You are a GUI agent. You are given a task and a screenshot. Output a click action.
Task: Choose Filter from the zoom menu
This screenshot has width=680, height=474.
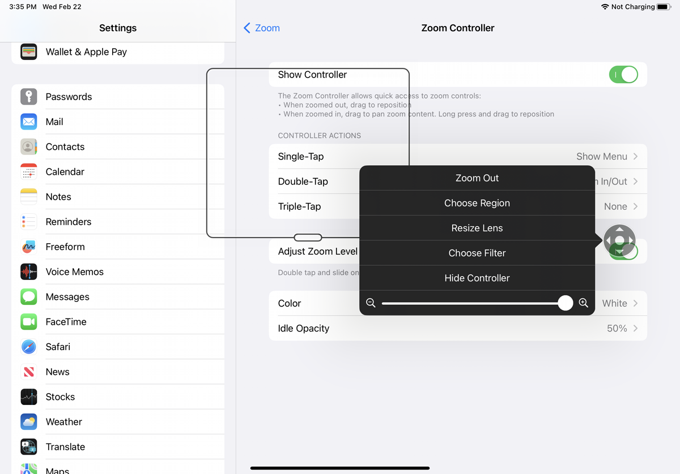pyautogui.click(x=477, y=253)
